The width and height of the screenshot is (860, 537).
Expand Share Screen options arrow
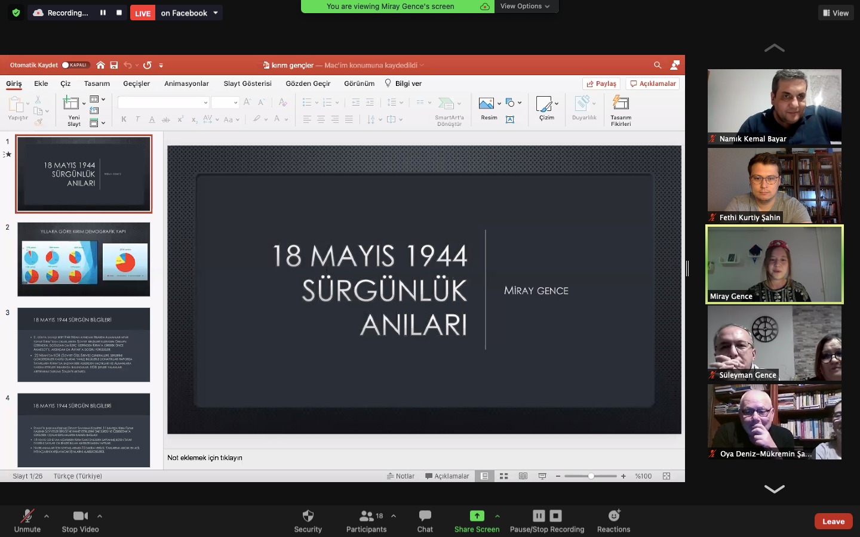pos(497,516)
